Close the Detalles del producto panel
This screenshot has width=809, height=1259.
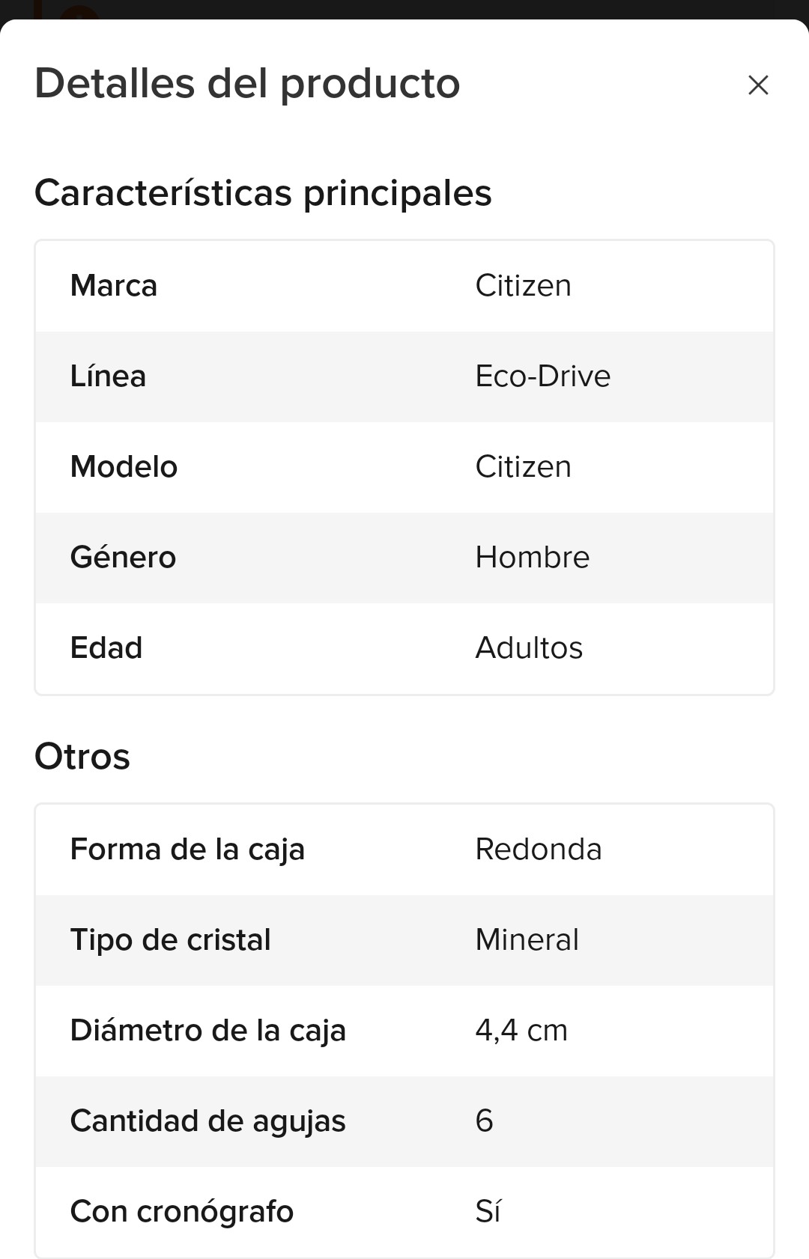758,85
